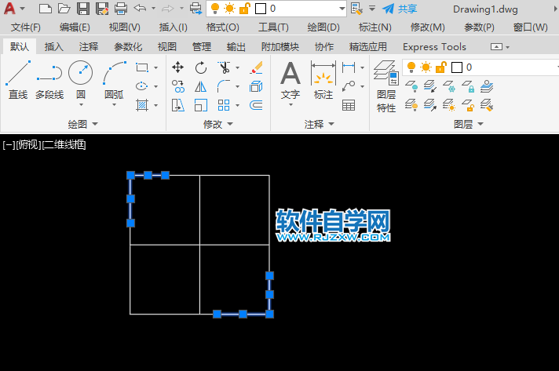The image size is (559, 371).
Task: Open top toolbar layer combo box dropdown
Action: pyautogui.click(x=342, y=9)
